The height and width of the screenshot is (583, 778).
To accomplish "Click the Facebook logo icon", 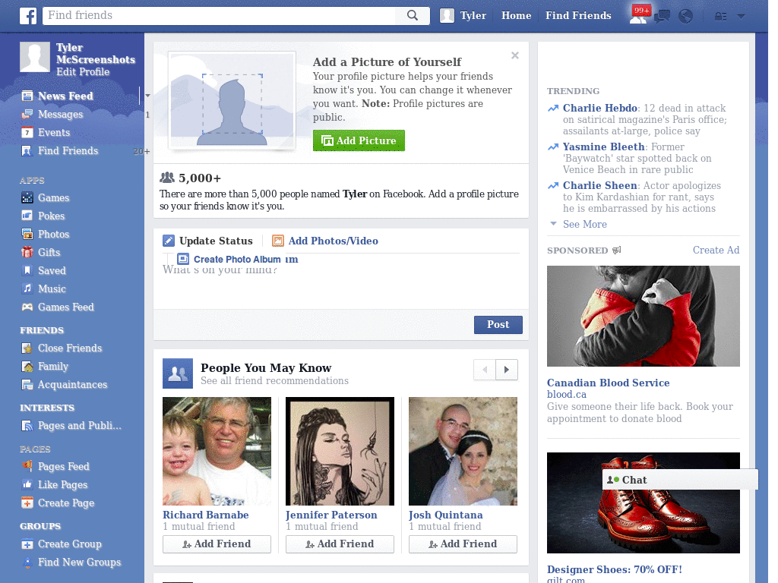I will point(28,16).
